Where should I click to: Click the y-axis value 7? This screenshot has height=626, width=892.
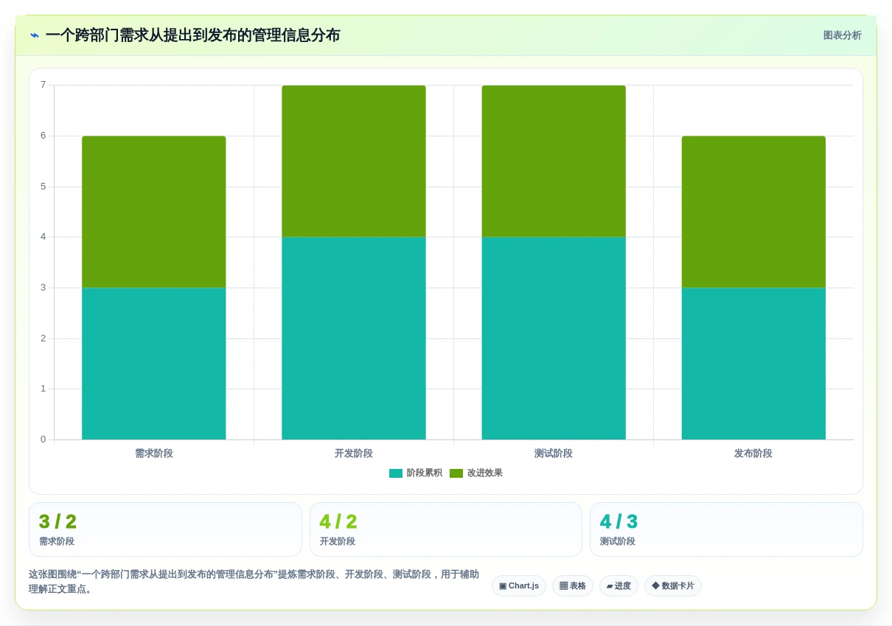coord(43,85)
